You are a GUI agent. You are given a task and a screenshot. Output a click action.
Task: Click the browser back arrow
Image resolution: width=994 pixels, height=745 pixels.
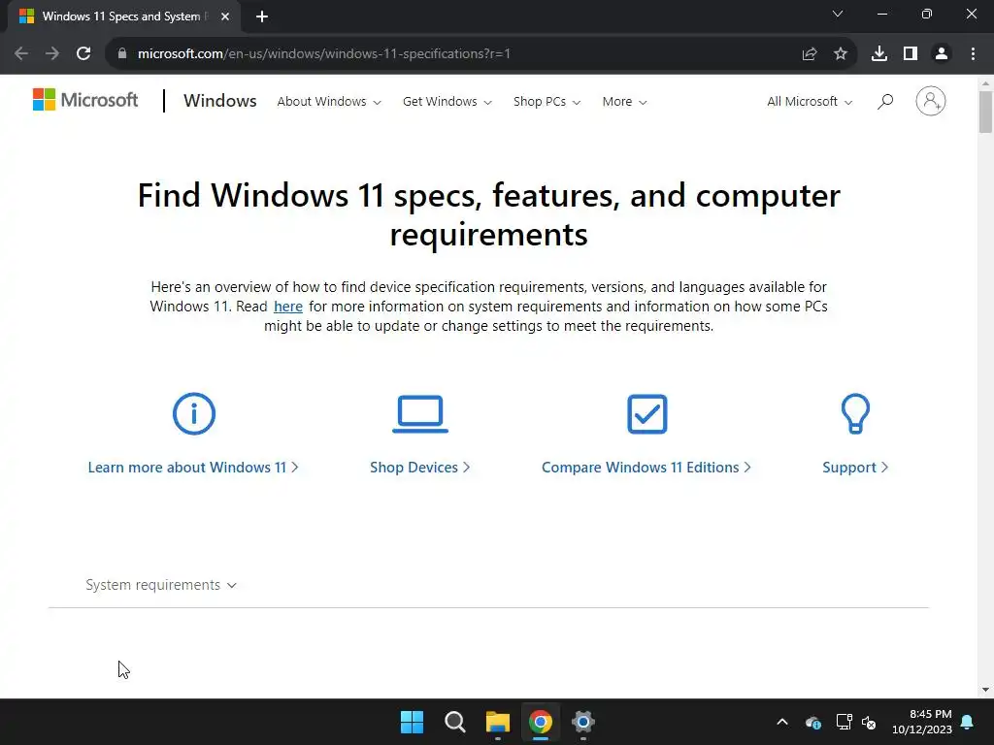(21, 54)
